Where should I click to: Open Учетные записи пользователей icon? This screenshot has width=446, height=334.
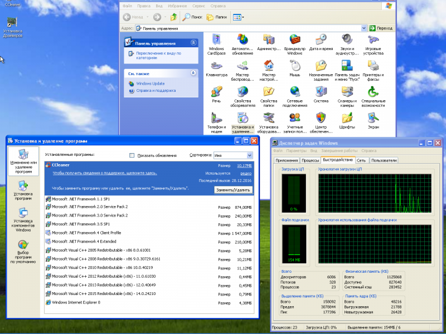tap(295, 122)
